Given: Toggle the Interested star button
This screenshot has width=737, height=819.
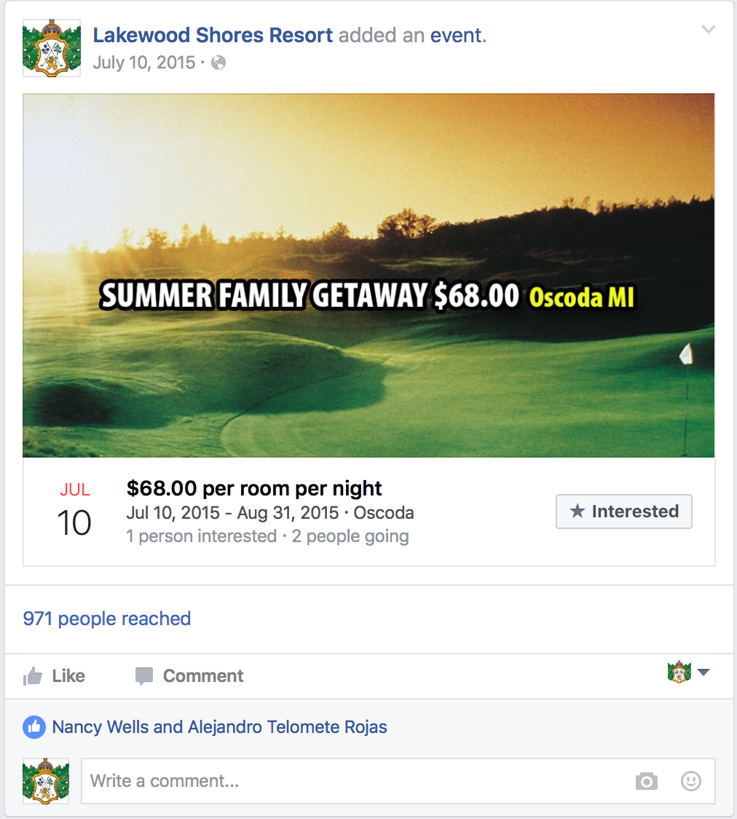Looking at the screenshot, I should click(623, 512).
